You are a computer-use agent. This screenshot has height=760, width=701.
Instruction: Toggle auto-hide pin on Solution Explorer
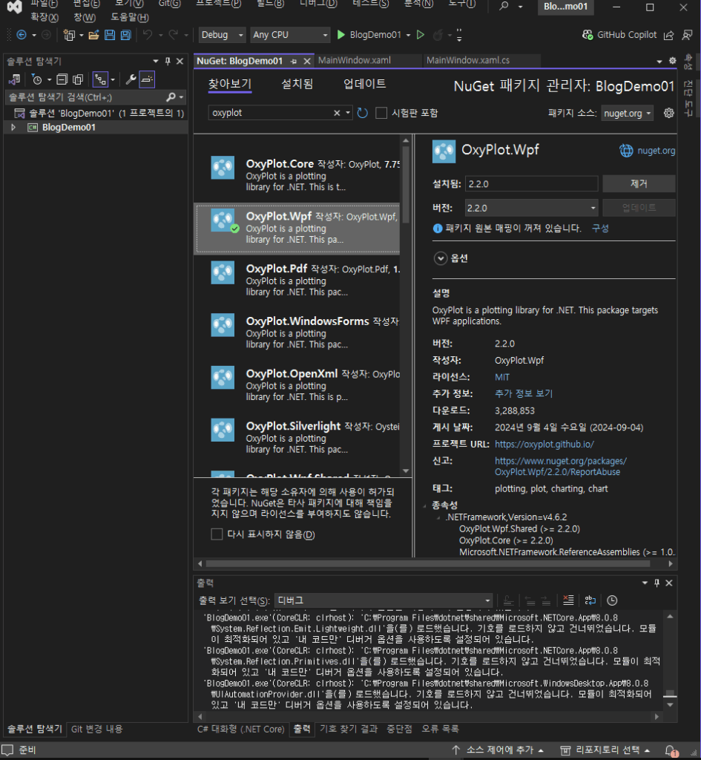[168, 61]
